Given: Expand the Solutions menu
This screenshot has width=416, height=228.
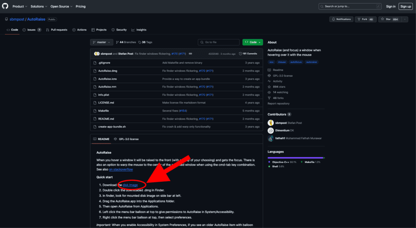Looking at the screenshot, I should [x=39, y=6].
